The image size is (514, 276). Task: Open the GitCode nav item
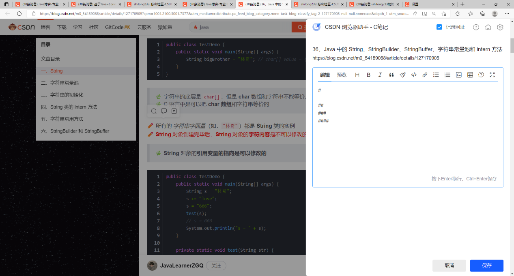click(118, 27)
